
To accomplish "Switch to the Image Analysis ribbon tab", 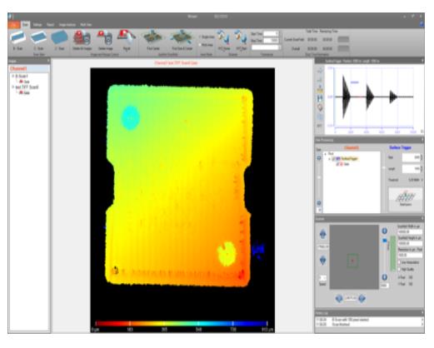I will (x=67, y=25).
